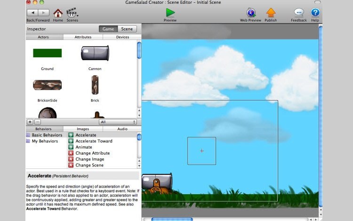Select the empty actor box in scene

[x=202, y=151]
